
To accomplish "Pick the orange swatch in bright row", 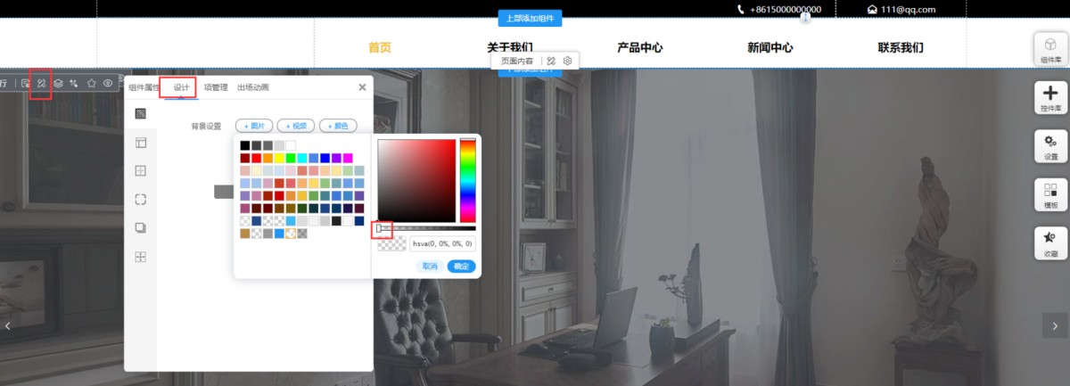I will pos(267,158).
